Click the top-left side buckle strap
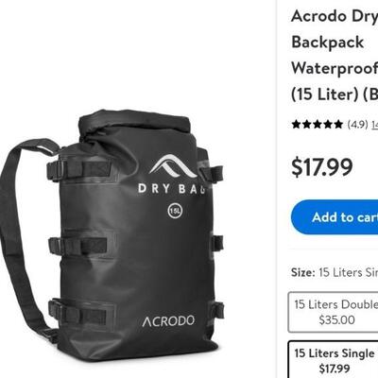378x378 pixels. (x=78, y=169)
